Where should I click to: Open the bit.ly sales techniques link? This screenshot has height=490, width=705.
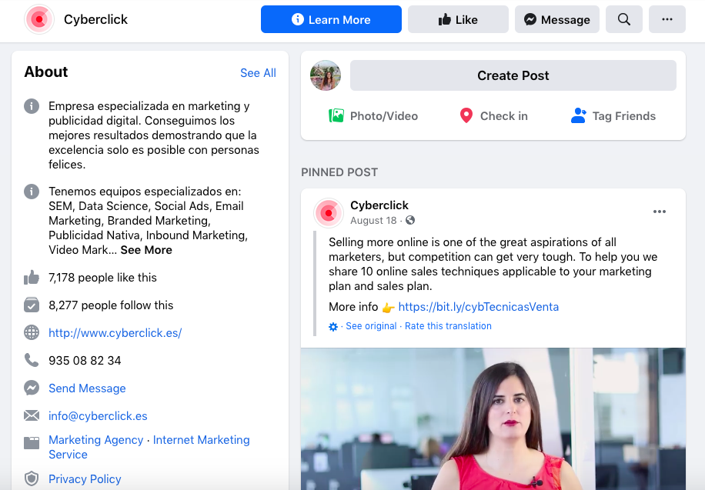[479, 306]
